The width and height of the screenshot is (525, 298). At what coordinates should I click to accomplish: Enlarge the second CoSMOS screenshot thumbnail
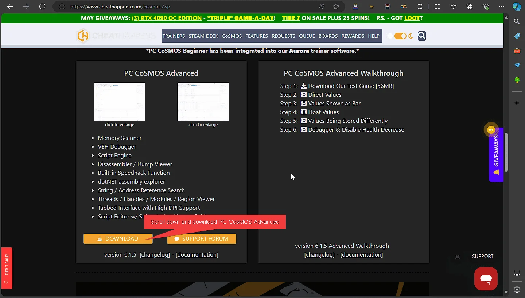point(203,102)
